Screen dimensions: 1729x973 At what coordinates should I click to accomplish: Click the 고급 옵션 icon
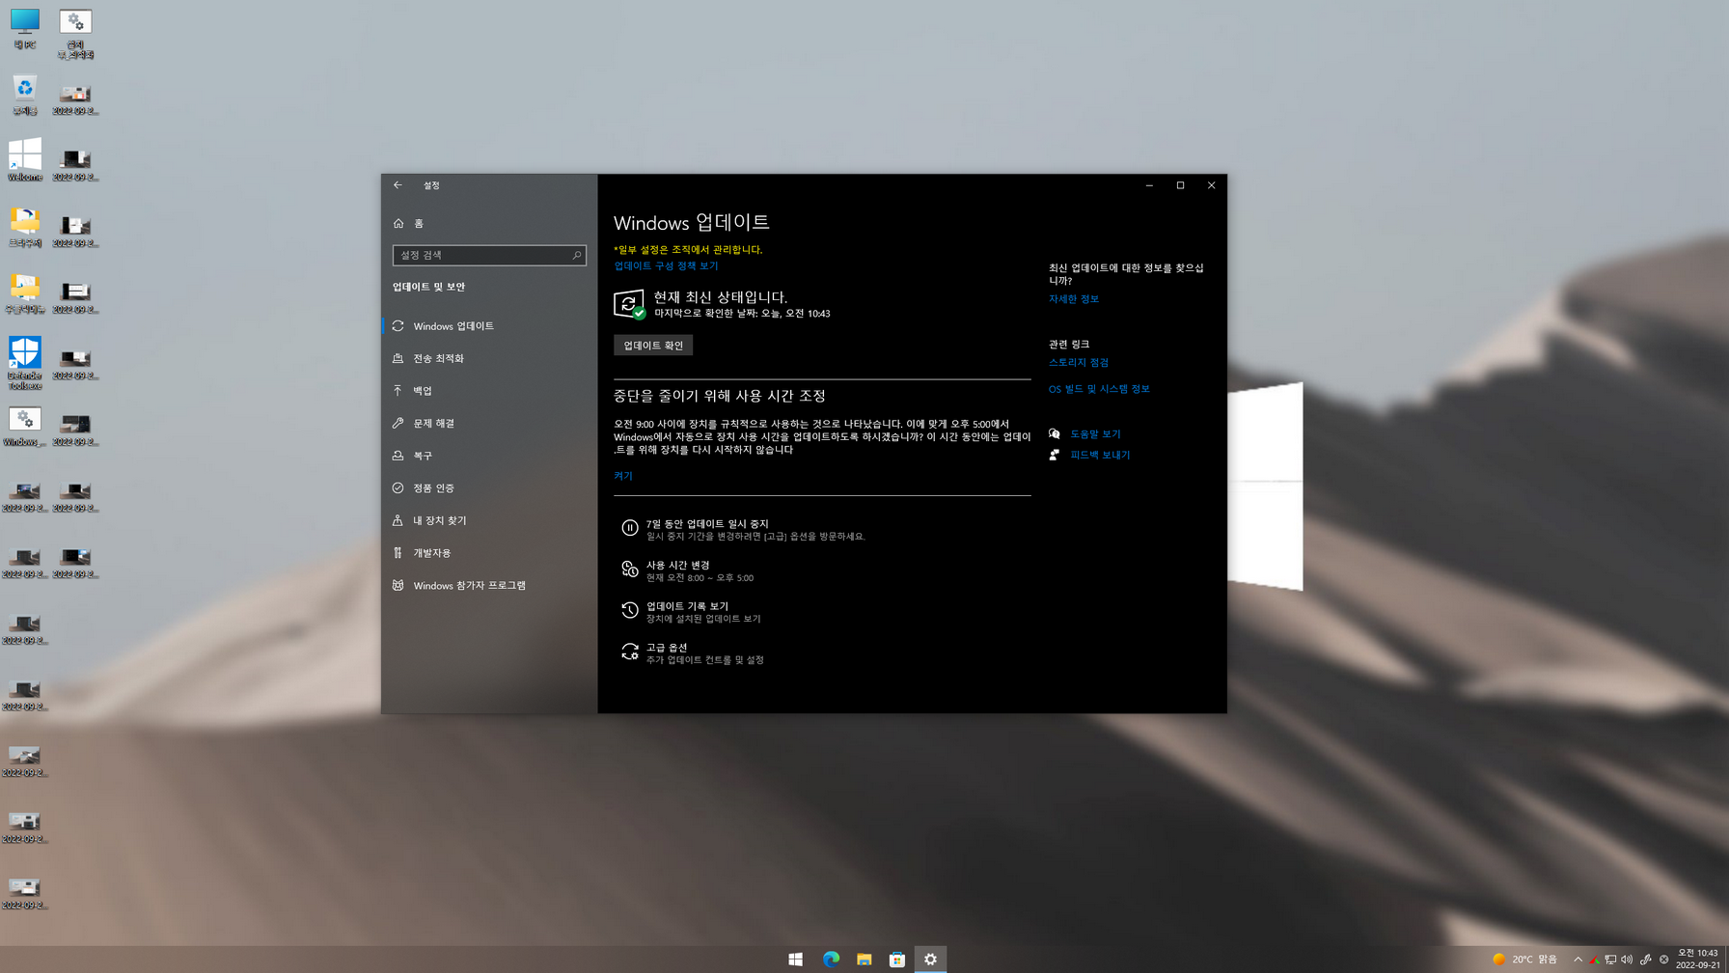pos(629,653)
